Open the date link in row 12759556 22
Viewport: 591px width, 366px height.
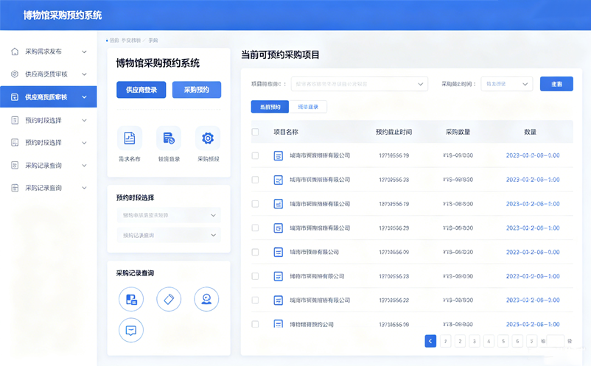533,300
